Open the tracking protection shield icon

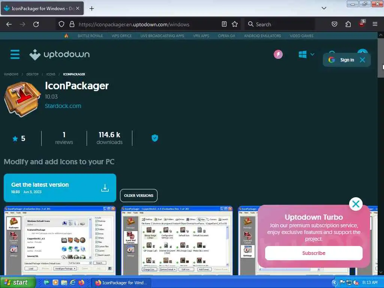(61, 24)
